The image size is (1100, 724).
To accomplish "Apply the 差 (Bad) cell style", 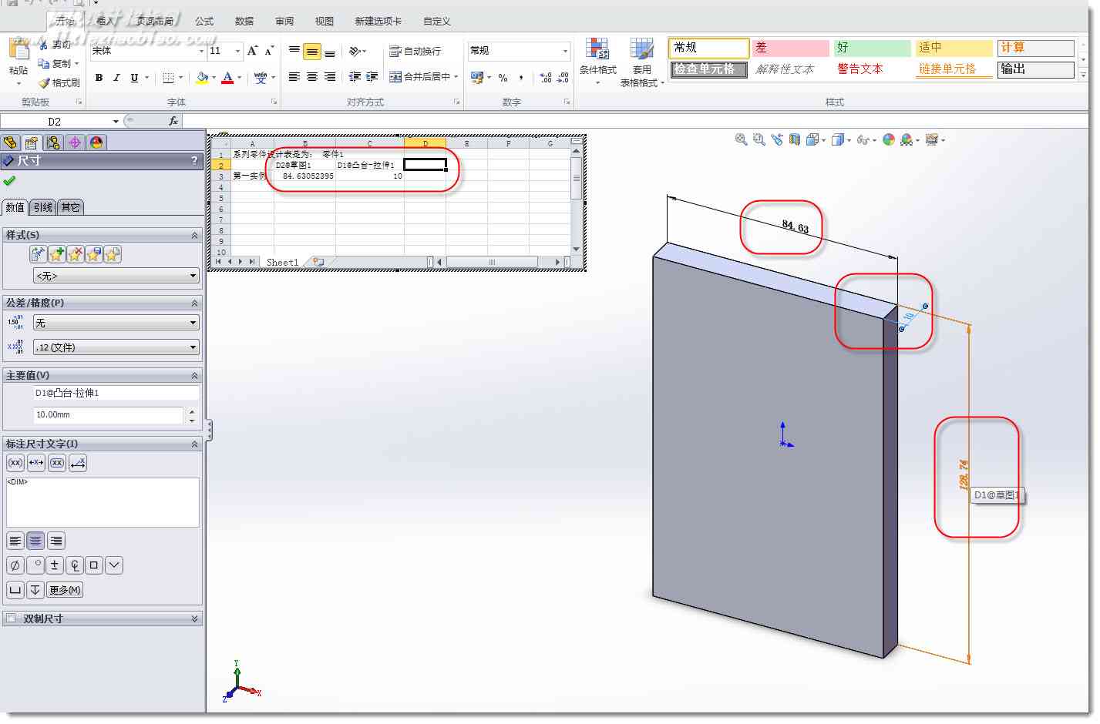I will tap(790, 48).
